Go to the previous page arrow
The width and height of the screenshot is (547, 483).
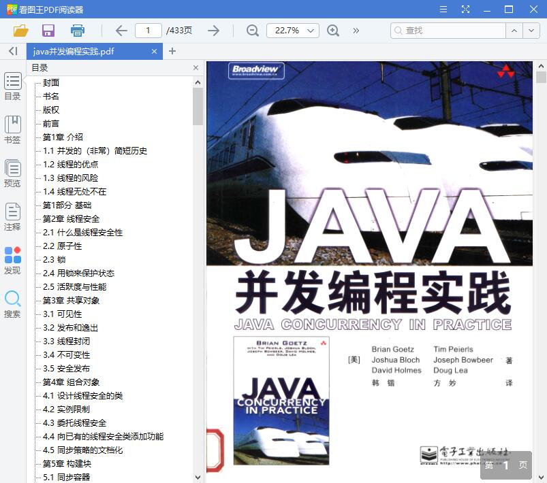tap(121, 31)
